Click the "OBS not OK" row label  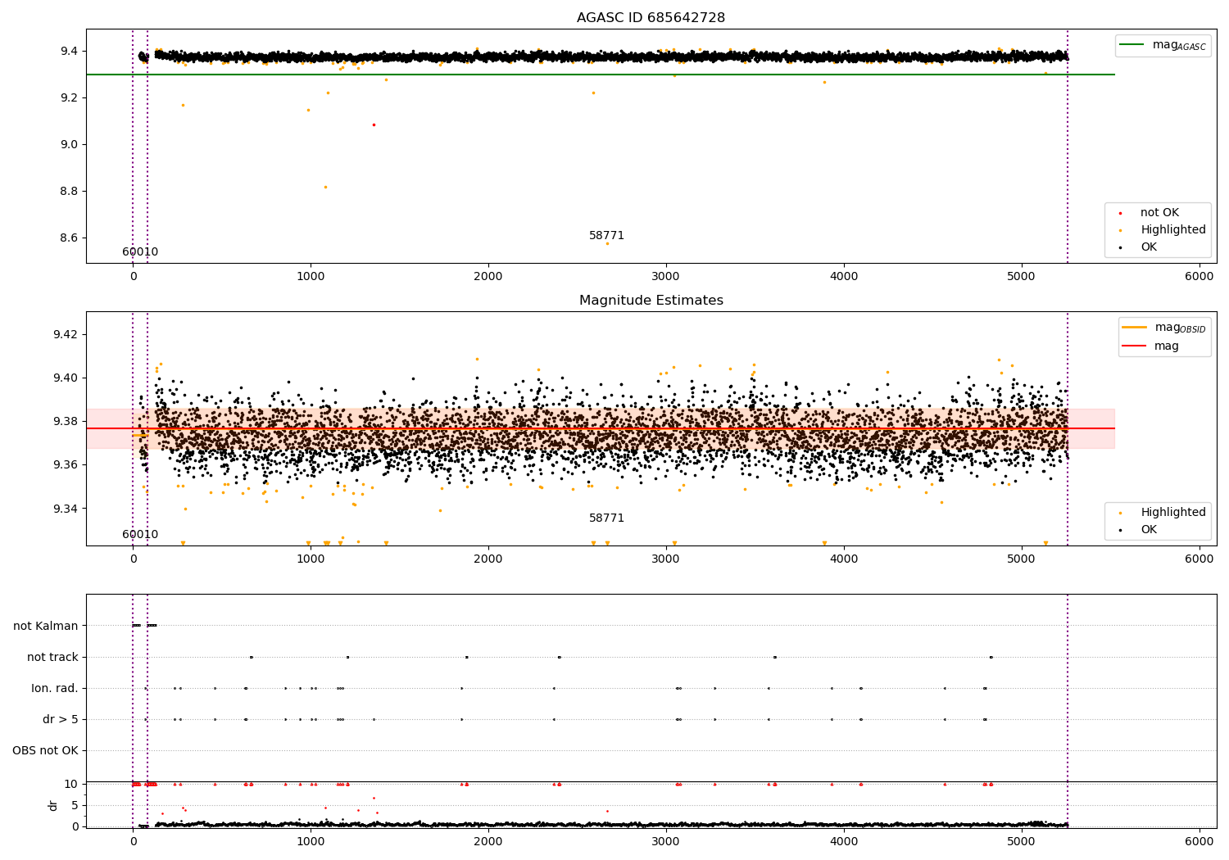[45, 750]
